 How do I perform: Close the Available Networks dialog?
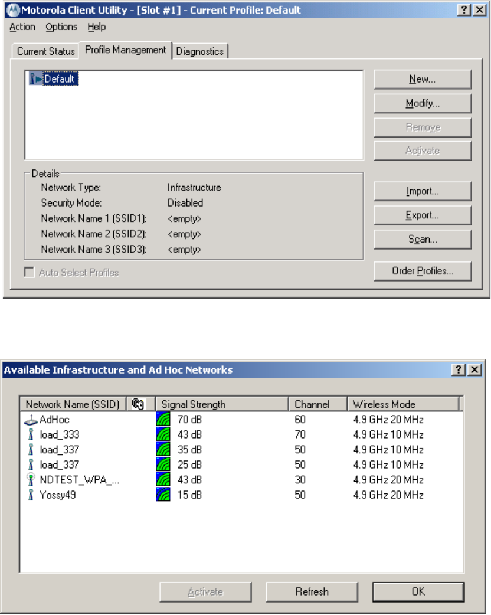[474, 369]
